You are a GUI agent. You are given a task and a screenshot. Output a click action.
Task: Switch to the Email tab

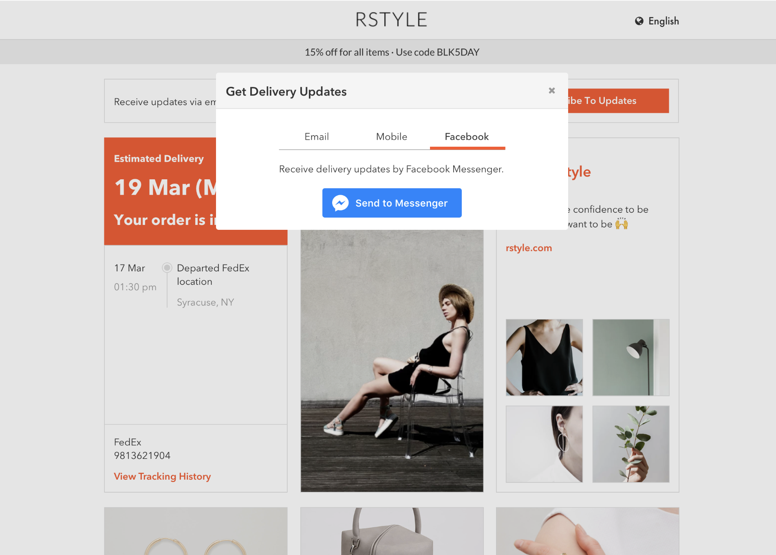point(316,137)
